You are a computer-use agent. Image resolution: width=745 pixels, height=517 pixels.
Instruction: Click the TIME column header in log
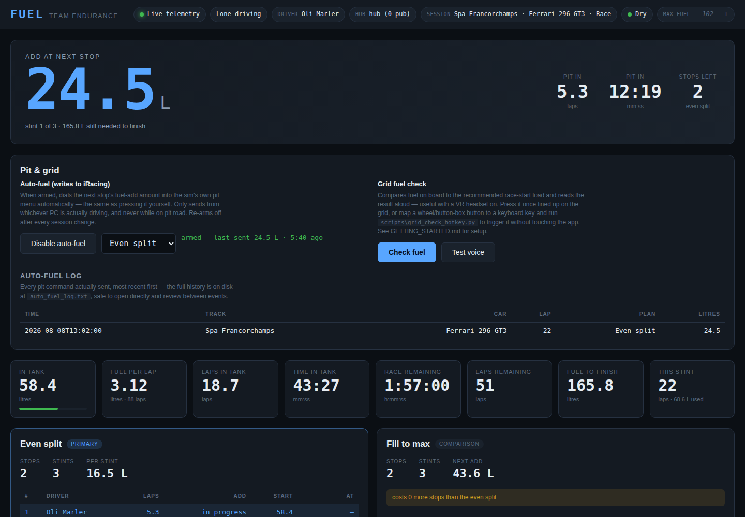coord(32,314)
